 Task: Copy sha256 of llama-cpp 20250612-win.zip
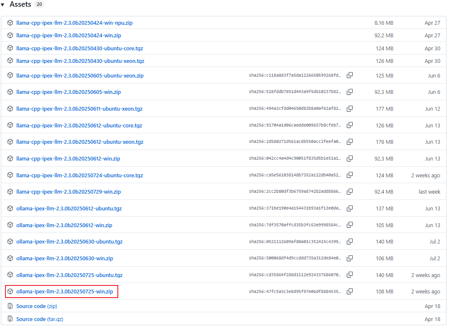coord(350,158)
